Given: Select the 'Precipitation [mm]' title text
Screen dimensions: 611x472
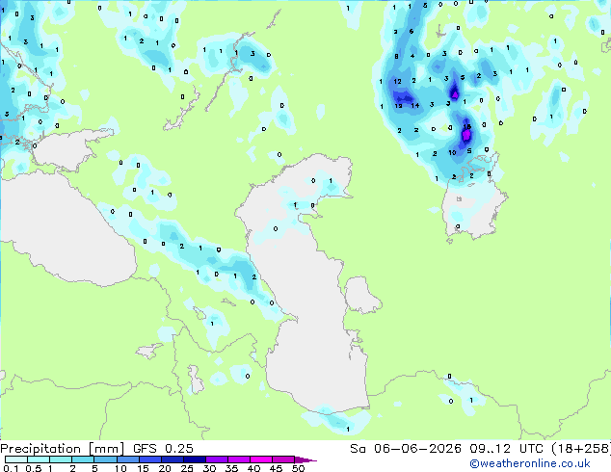Looking at the screenshot, I should 63,449.
